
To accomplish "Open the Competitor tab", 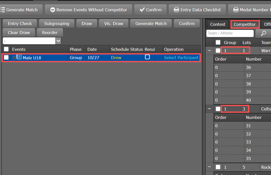I will [x=245, y=24].
